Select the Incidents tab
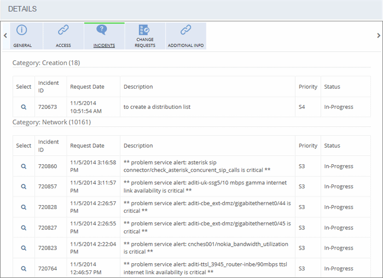 (104, 36)
